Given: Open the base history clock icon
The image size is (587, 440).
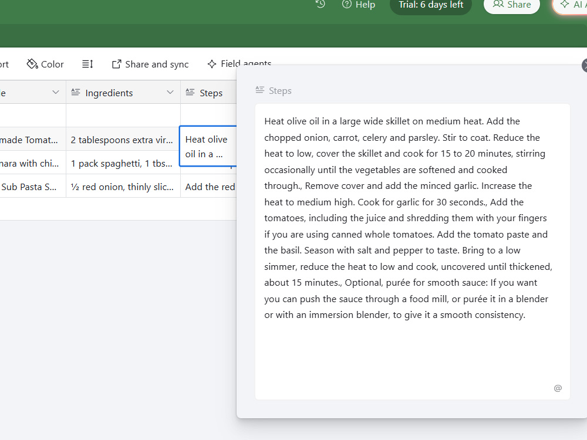Looking at the screenshot, I should pyautogui.click(x=321, y=5).
